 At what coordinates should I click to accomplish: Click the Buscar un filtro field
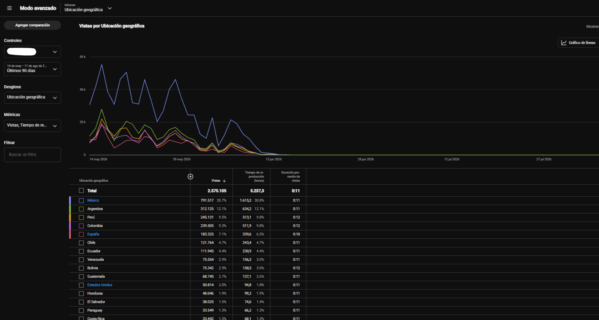coord(32,155)
